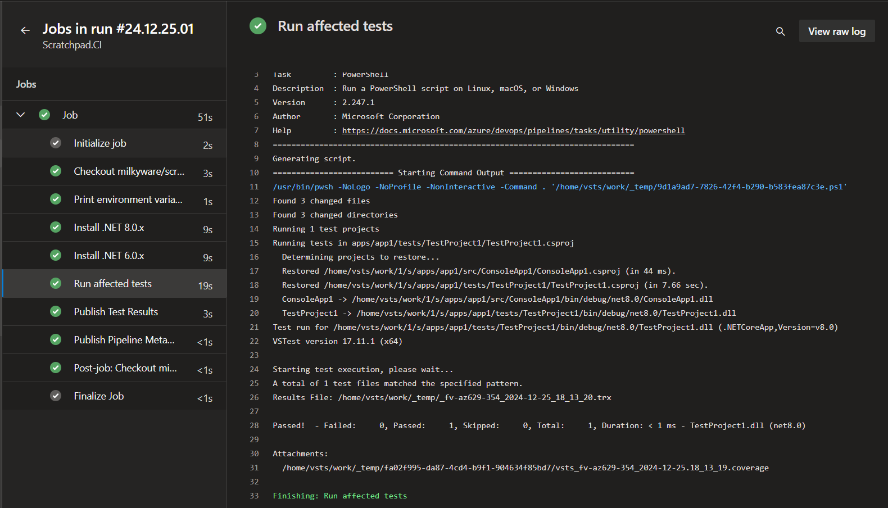Select the Initialize job step
Screen dimensions: 888x508
click(115, 143)
